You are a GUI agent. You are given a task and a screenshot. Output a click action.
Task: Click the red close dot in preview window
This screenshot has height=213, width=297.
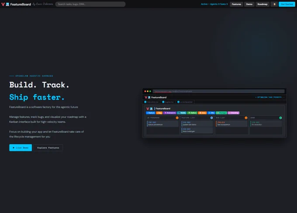(145, 91)
